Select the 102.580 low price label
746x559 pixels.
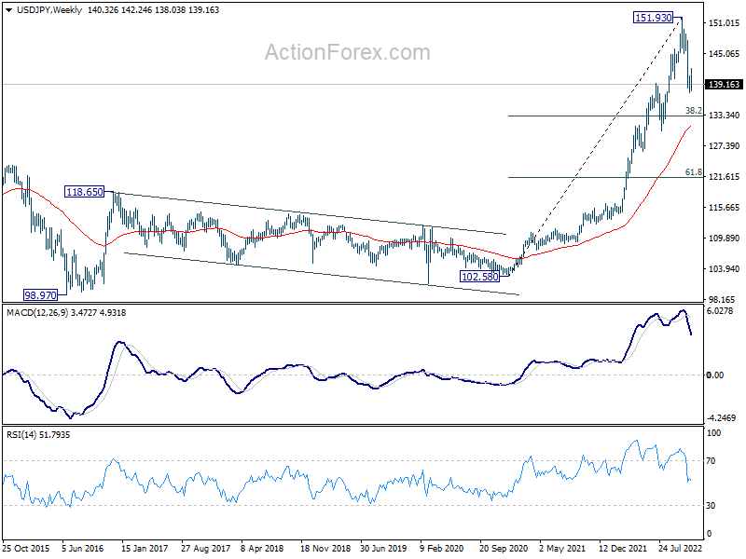tap(480, 277)
